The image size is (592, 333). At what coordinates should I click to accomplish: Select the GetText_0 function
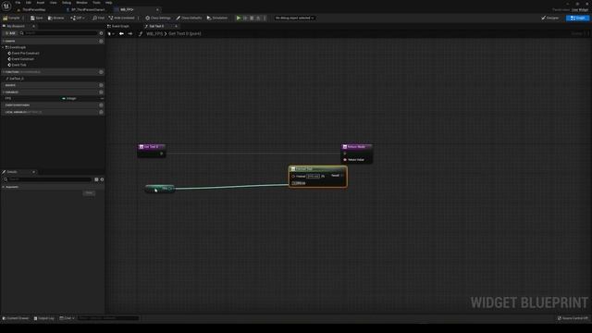(17, 79)
